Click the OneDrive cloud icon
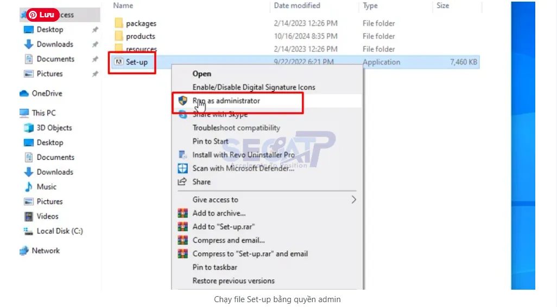Viewport: 557px width, 307px height. pos(24,94)
